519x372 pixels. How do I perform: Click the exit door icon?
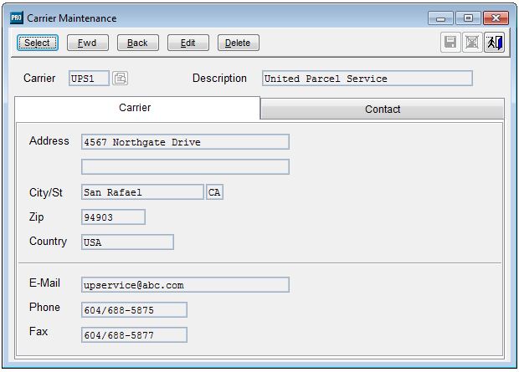point(494,43)
